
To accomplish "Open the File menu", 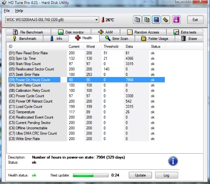I will pyautogui.click(x=7, y=10).
